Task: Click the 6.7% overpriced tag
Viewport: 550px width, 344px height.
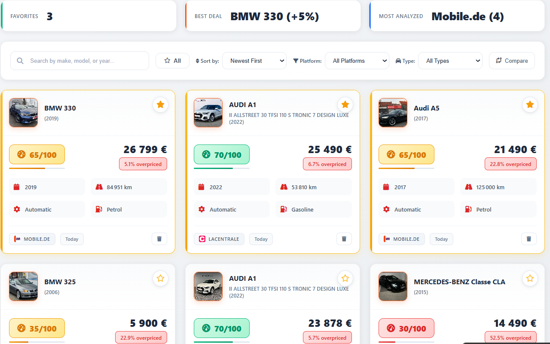Action: tap(327, 164)
